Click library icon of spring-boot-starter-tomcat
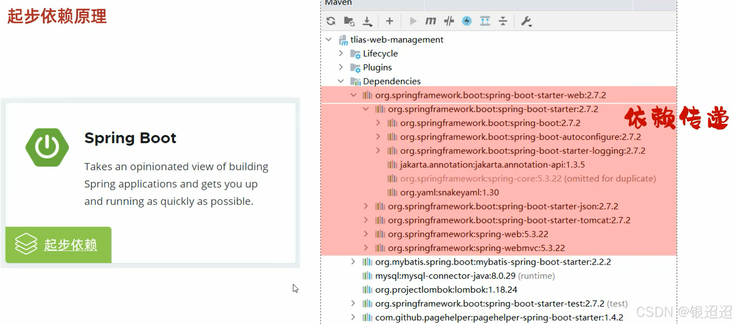Viewport: 734px width, 324px height. click(380, 220)
